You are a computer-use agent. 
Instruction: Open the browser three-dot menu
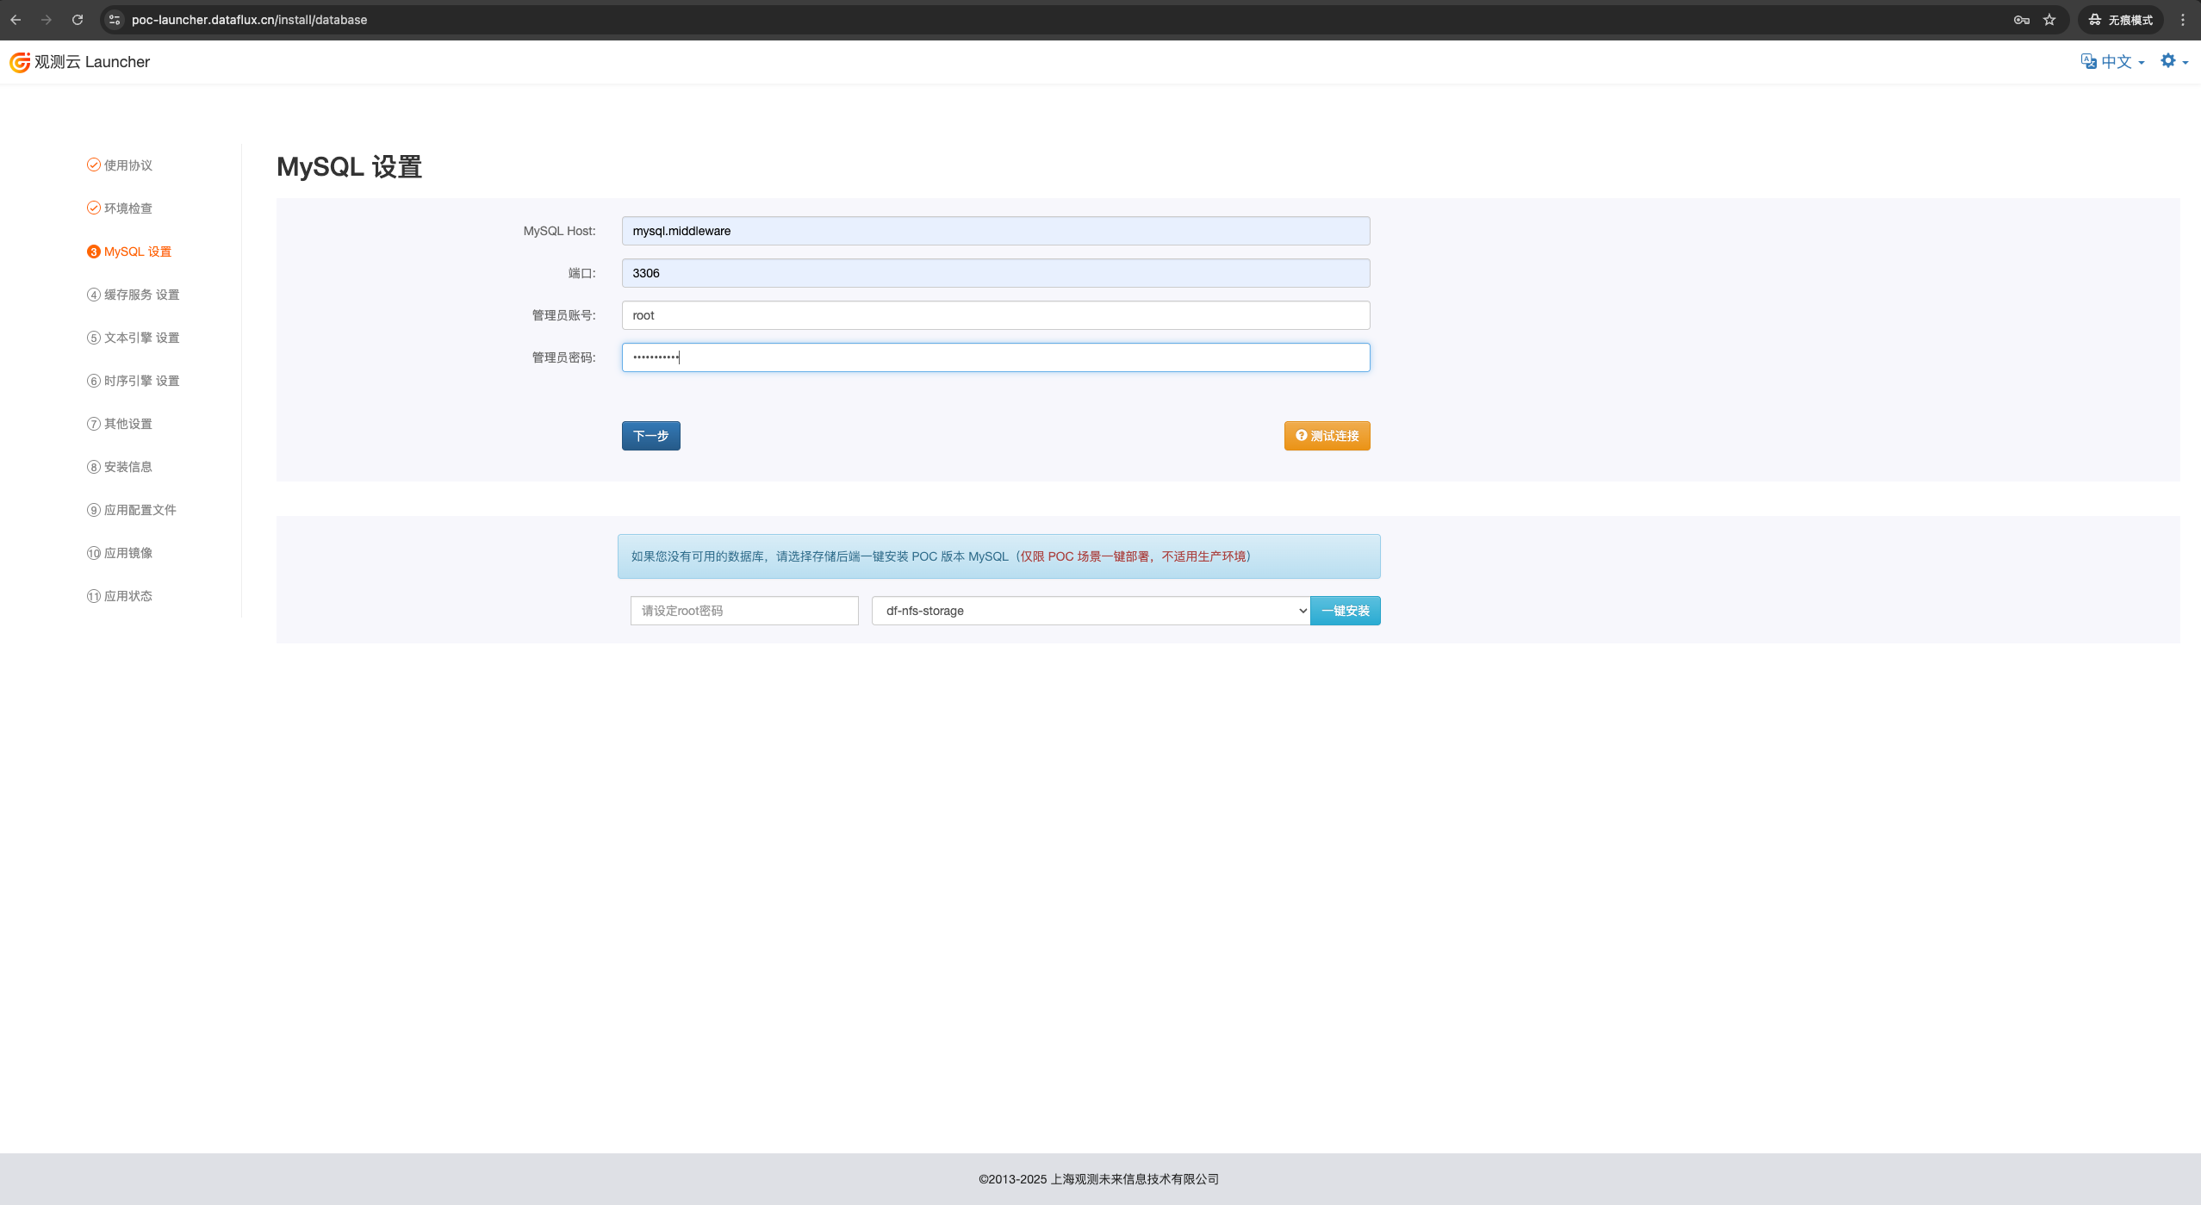[2183, 20]
